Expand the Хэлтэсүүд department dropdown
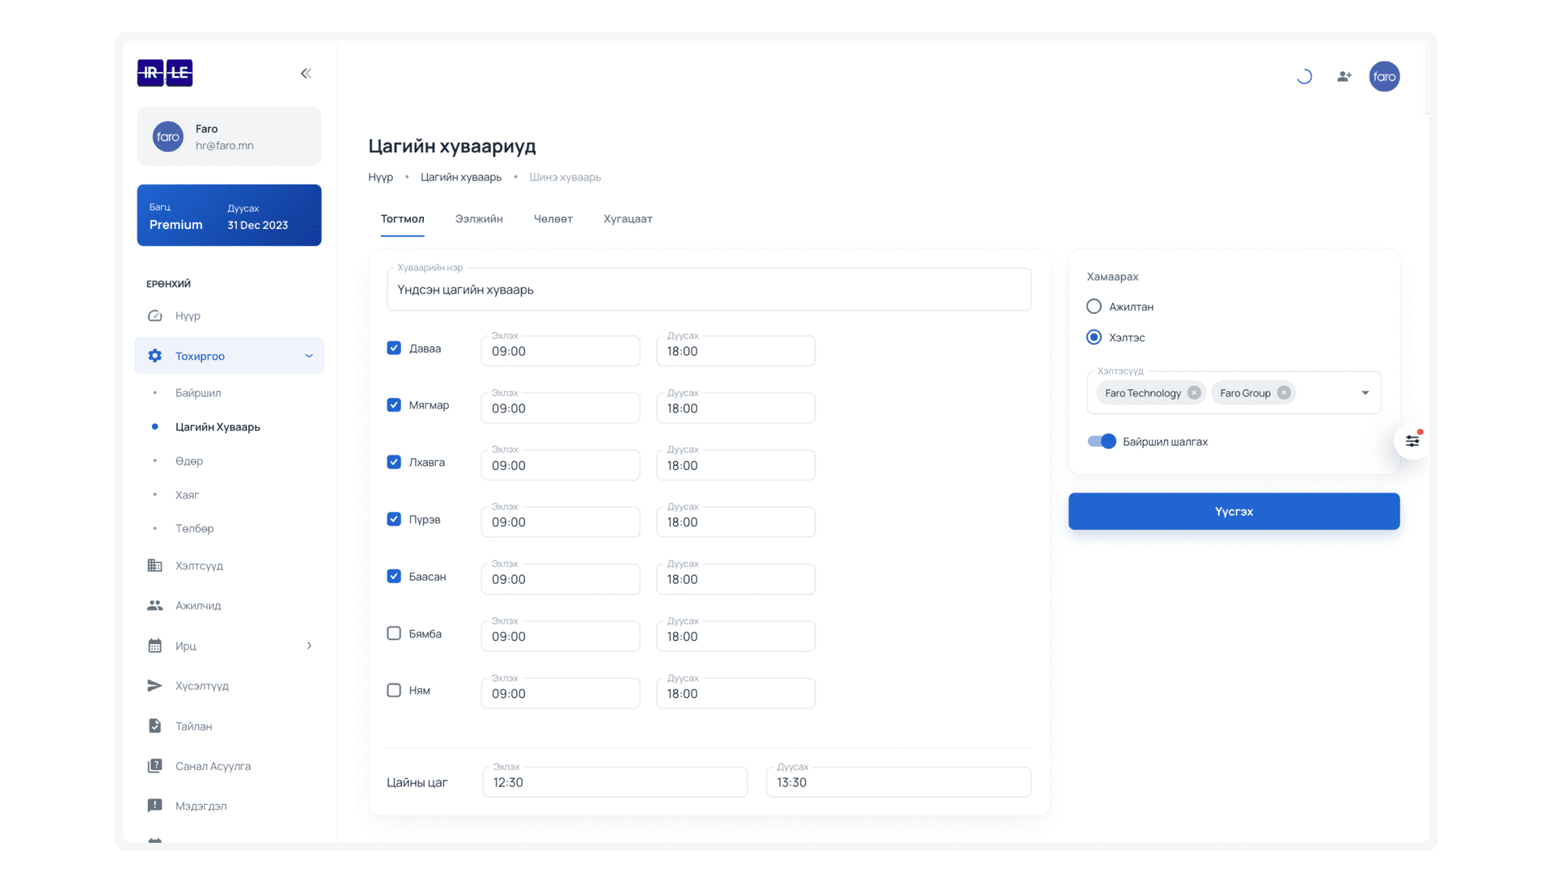This screenshot has width=1553, height=885. coord(1365,392)
